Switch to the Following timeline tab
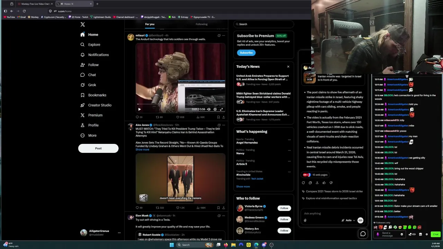Screen dimensions: 443x249 (201, 24)
